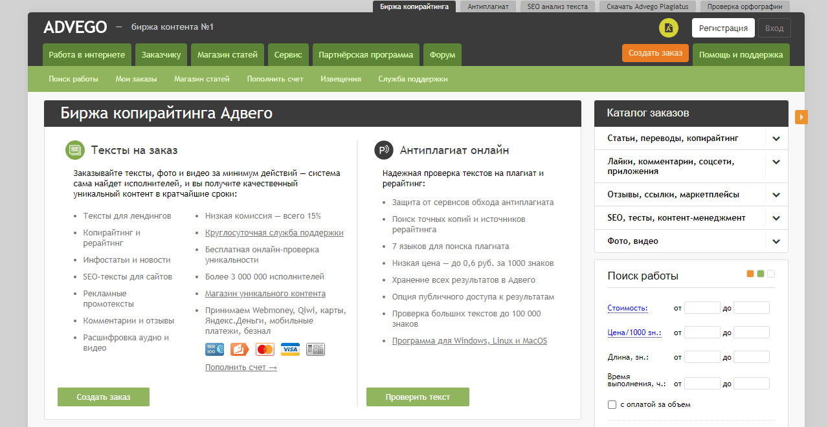This screenshot has width=828, height=427.
Task: Open the top-level 'Магазин статей' tab
Action: coord(227,55)
